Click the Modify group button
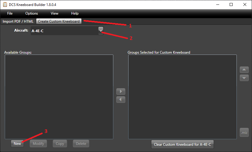Screen dimensions: 252x152 tap(38, 143)
